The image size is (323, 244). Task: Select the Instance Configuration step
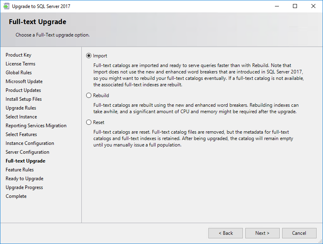click(x=30, y=143)
